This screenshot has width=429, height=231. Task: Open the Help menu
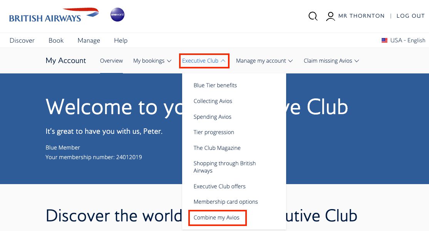[121, 40]
